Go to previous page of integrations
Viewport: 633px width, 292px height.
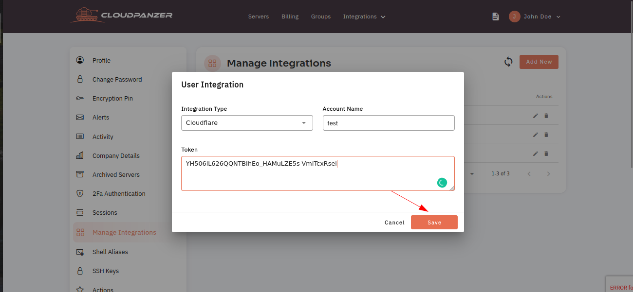(x=529, y=173)
